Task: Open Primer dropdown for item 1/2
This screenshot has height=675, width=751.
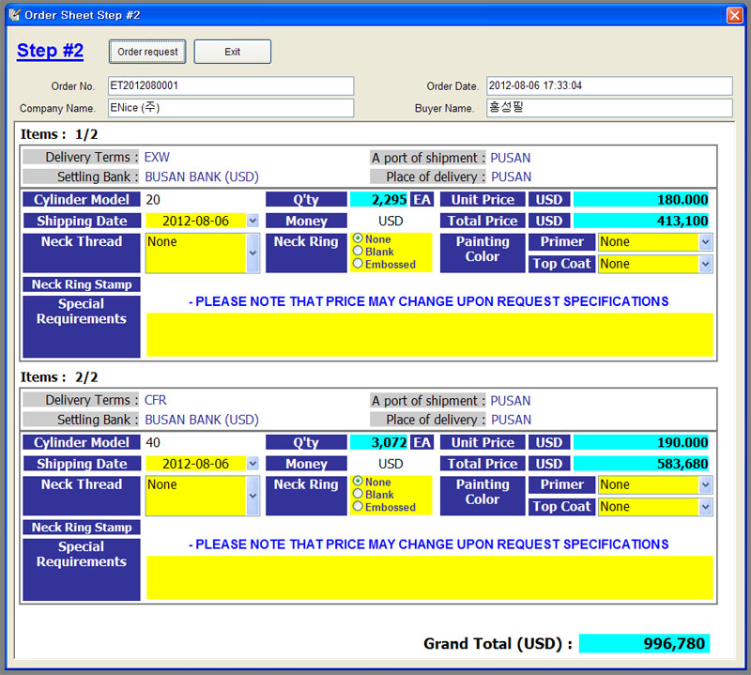Action: [705, 242]
